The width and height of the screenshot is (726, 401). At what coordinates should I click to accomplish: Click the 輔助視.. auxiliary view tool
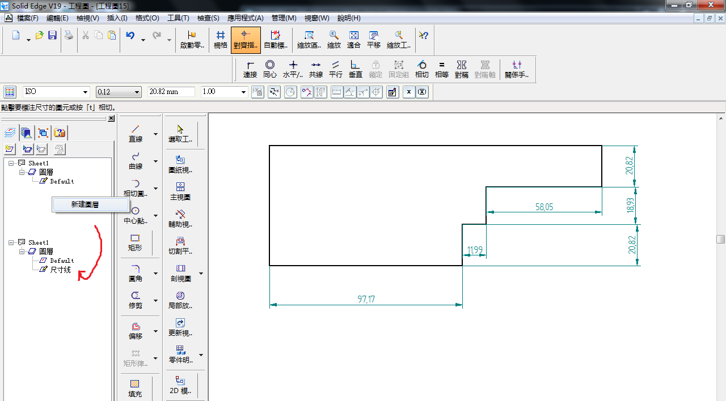[x=180, y=219]
